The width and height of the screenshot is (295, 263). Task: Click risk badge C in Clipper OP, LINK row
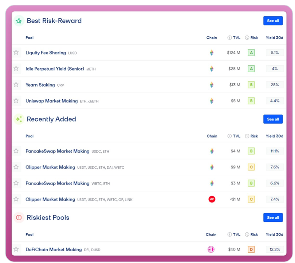[251, 199]
